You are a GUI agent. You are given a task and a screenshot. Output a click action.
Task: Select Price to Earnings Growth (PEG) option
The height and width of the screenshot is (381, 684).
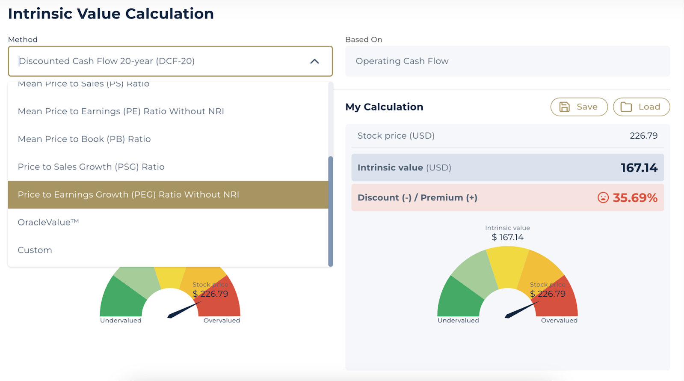click(x=128, y=195)
